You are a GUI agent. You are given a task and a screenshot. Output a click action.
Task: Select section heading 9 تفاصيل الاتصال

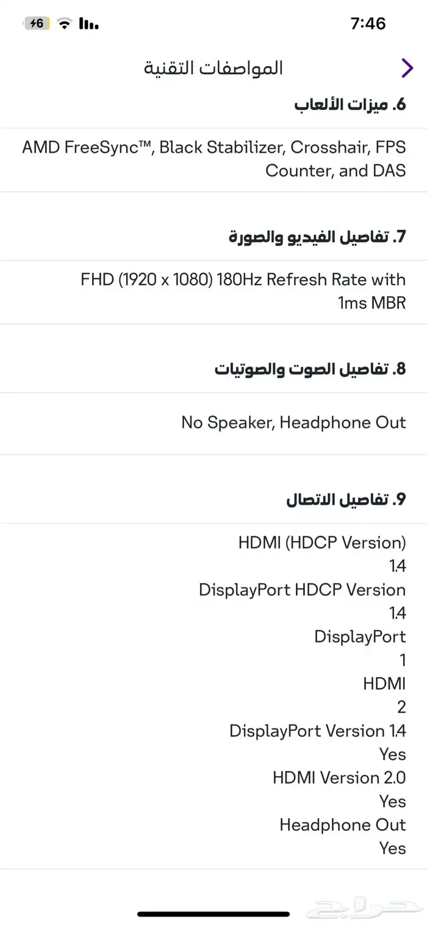point(345,500)
